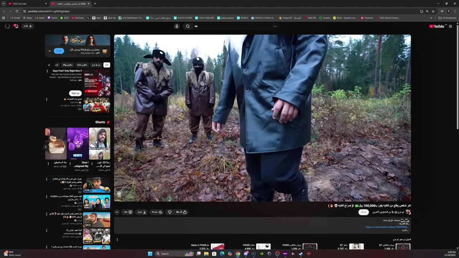Open the dessert short thumbnail
This screenshot has width=459, height=258.
coord(56,143)
